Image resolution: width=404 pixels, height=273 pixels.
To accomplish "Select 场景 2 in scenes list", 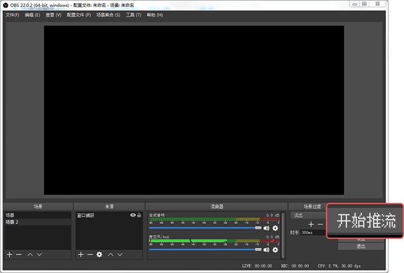I will 38,222.
